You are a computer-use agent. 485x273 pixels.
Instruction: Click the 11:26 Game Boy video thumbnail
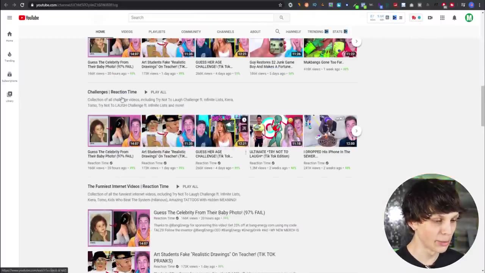point(276,48)
